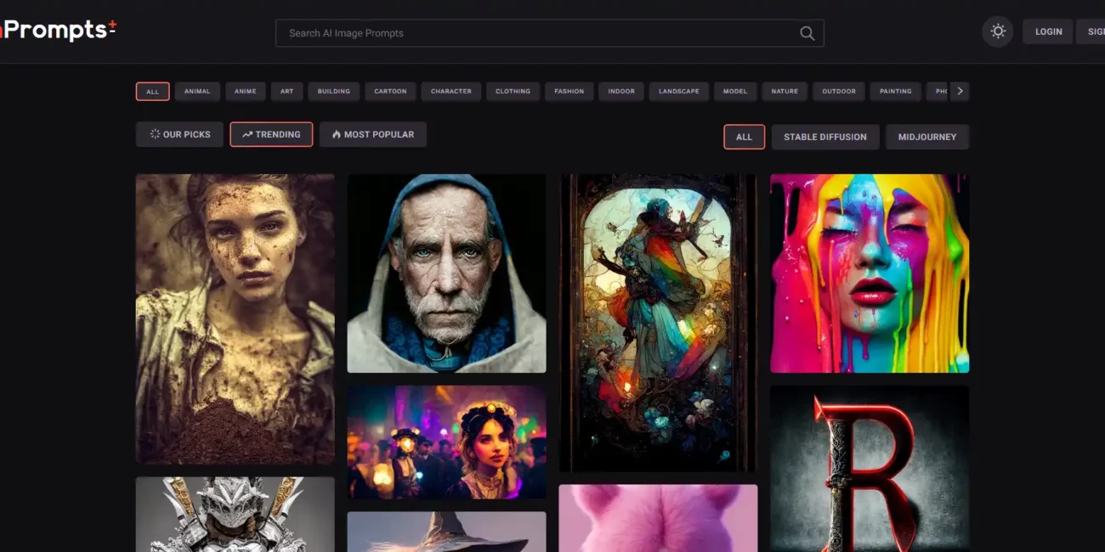
Task: Filter by BUILDING category
Action: click(x=334, y=92)
